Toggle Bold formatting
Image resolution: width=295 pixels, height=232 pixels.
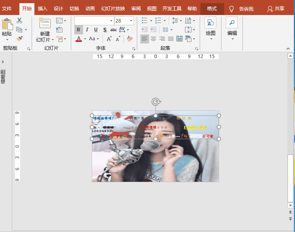tap(78, 30)
